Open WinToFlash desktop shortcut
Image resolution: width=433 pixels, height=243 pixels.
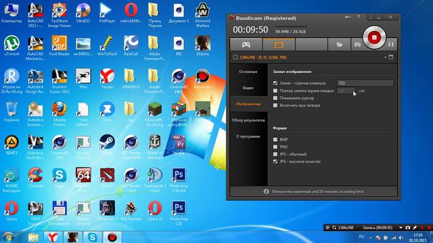coord(107,46)
